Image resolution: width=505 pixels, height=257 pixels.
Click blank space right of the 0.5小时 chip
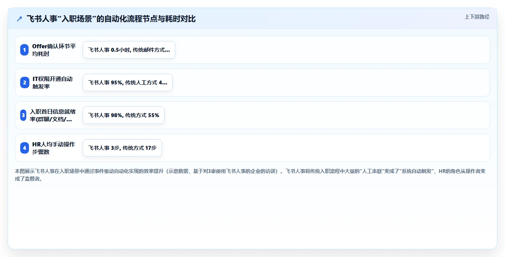click(x=332, y=50)
